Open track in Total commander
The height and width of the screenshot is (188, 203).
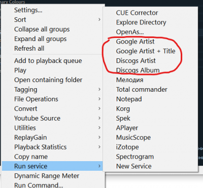click(150, 90)
